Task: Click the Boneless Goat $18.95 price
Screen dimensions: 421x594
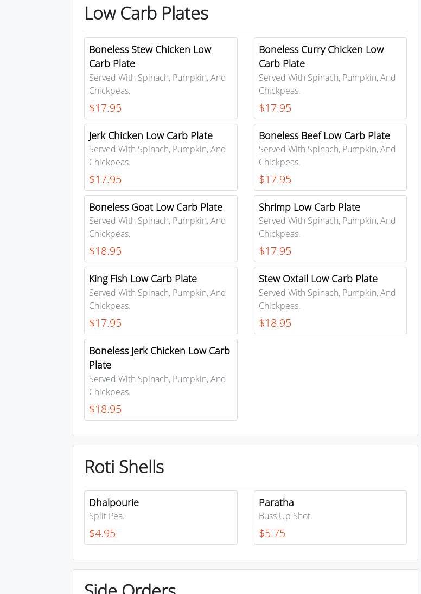Action: pyautogui.click(x=105, y=251)
